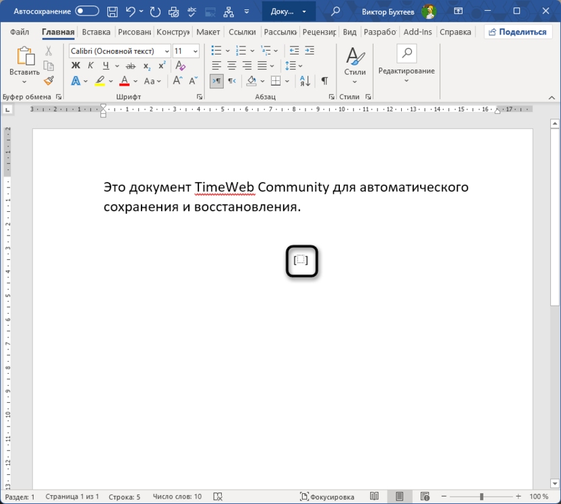Open the Файл menu
Image resolution: width=561 pixels, height=504 pixels.
pos(20,32)
